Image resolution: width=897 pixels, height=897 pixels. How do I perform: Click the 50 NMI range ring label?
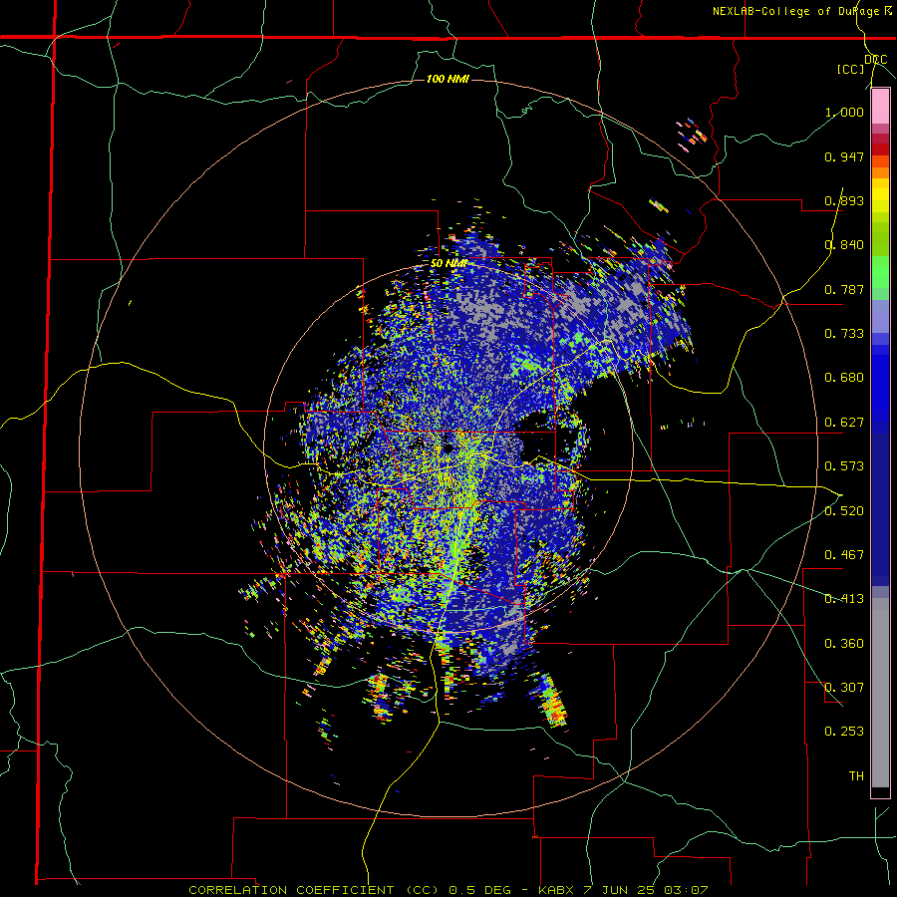point(449,263)
